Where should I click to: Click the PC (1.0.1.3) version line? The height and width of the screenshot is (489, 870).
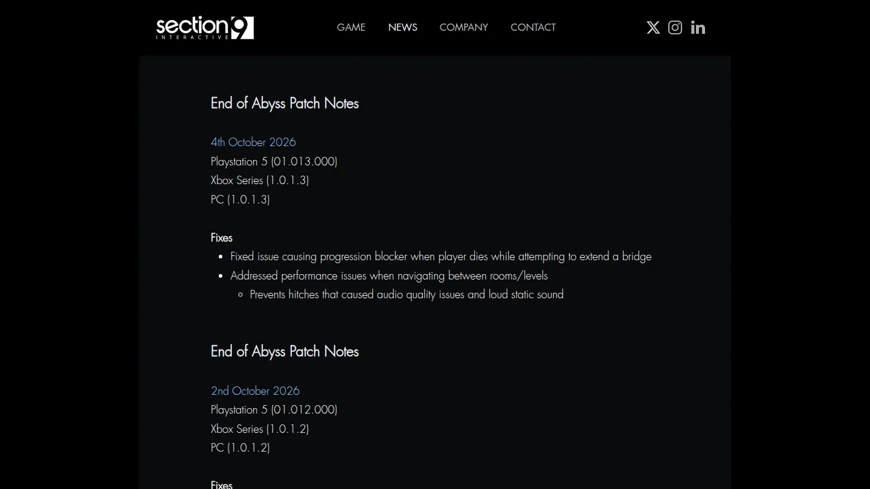(240, 199)
